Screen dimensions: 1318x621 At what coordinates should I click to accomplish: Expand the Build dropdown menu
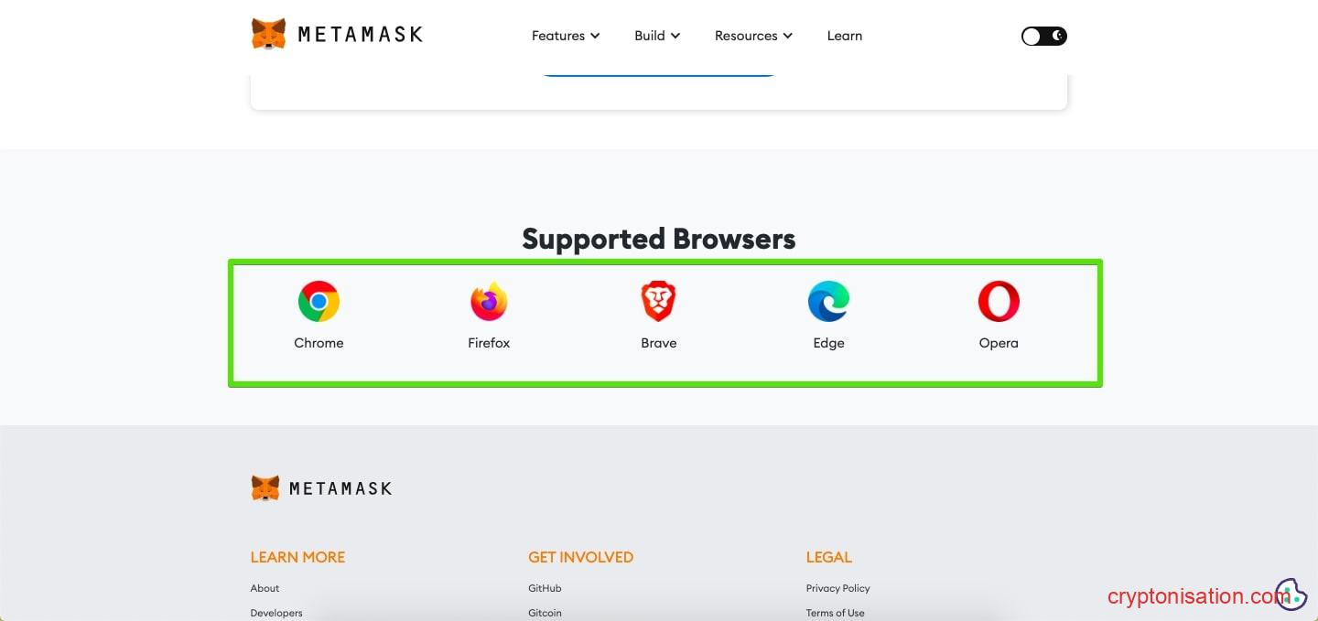click(x=657, y=36)
